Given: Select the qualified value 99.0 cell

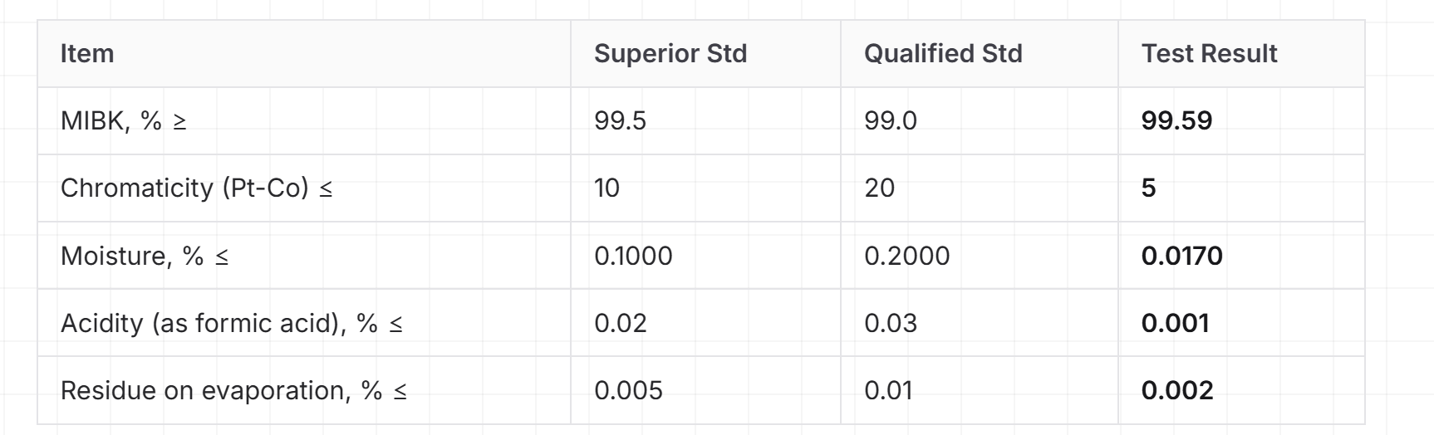Looking at the screenshot, I should coord(980,121).
